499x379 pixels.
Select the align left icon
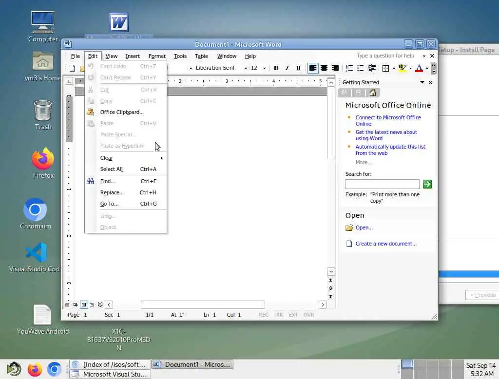click(313, 68)
